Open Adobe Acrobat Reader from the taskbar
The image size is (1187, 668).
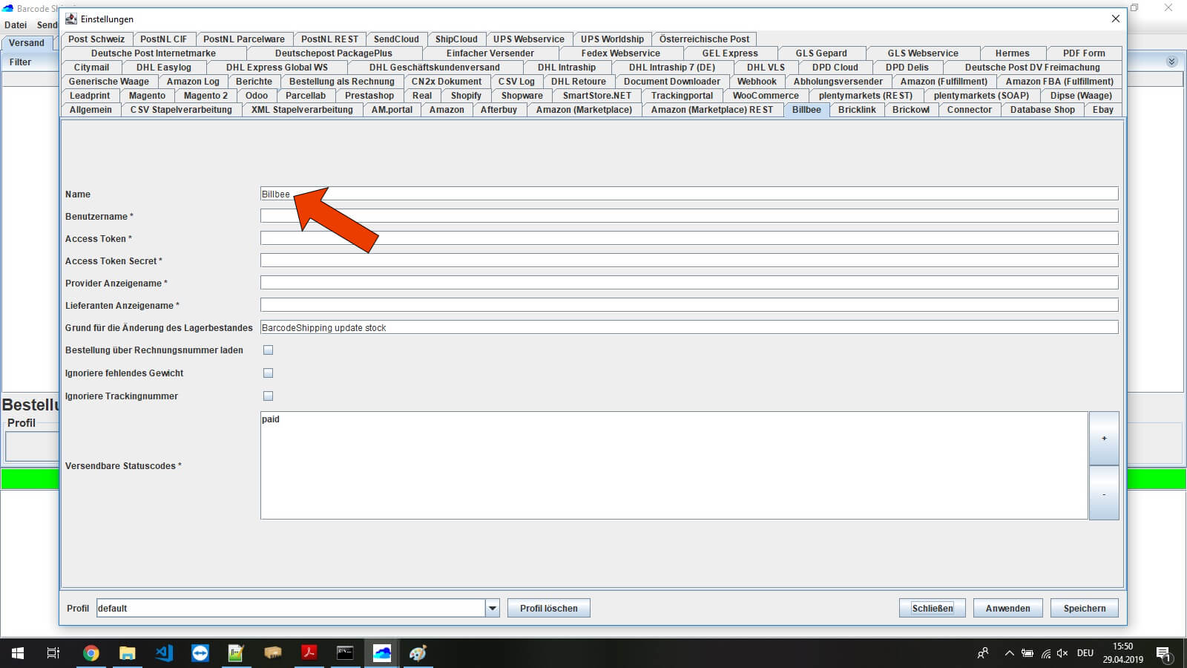(309, 653)
